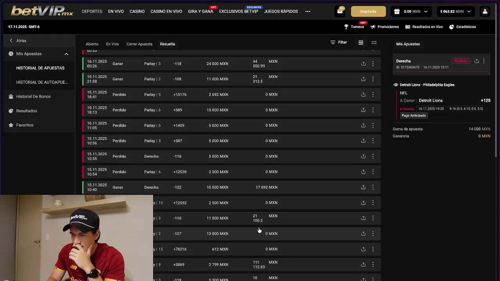Collapse the Mis Apuestas sidebar section

coord(66,54)
